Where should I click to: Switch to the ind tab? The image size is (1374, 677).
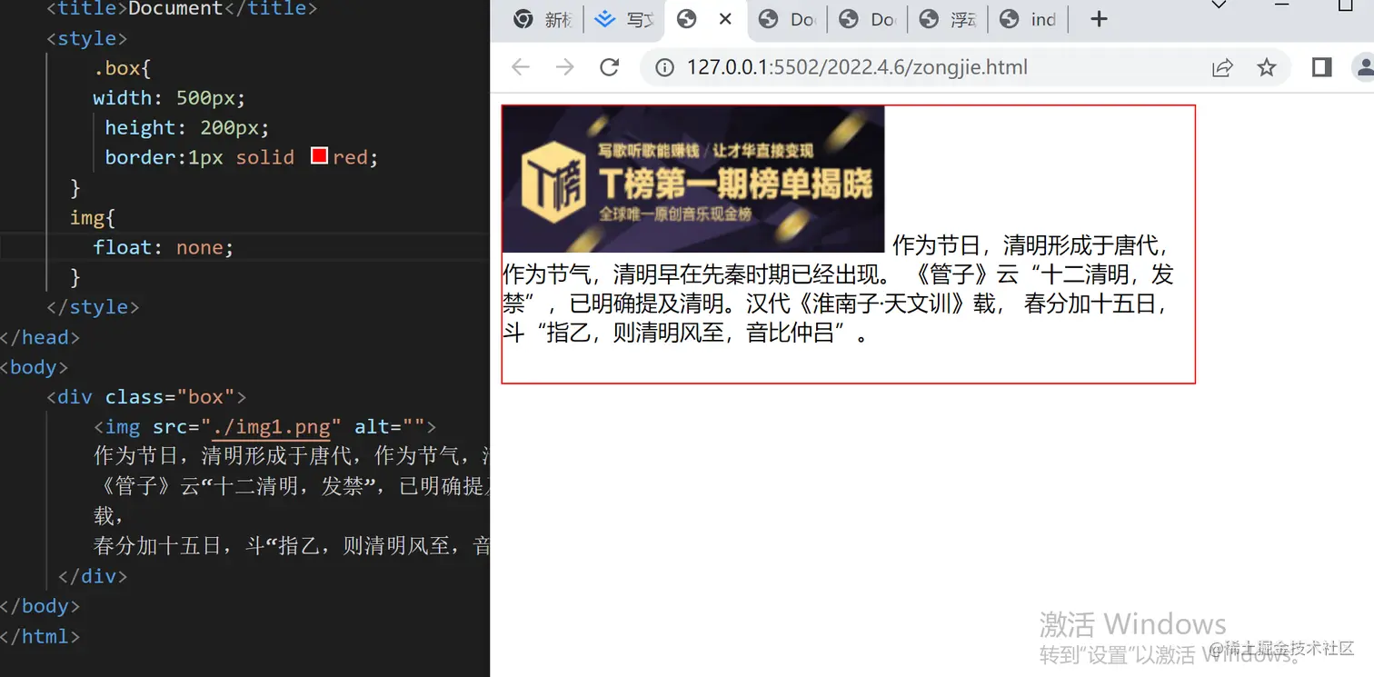1029,19
